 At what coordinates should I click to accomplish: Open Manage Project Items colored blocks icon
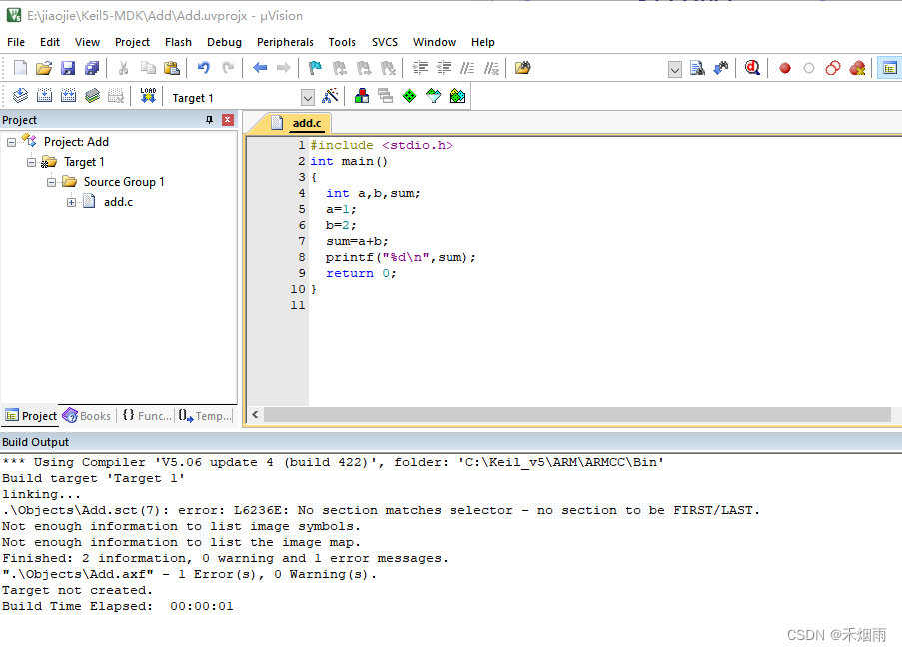pyautogui.click(x=362, y=96)
